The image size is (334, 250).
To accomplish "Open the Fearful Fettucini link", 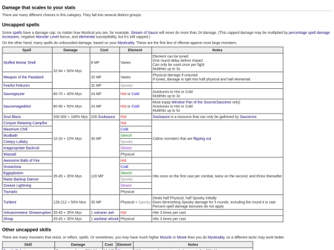I will coord(17,85).
